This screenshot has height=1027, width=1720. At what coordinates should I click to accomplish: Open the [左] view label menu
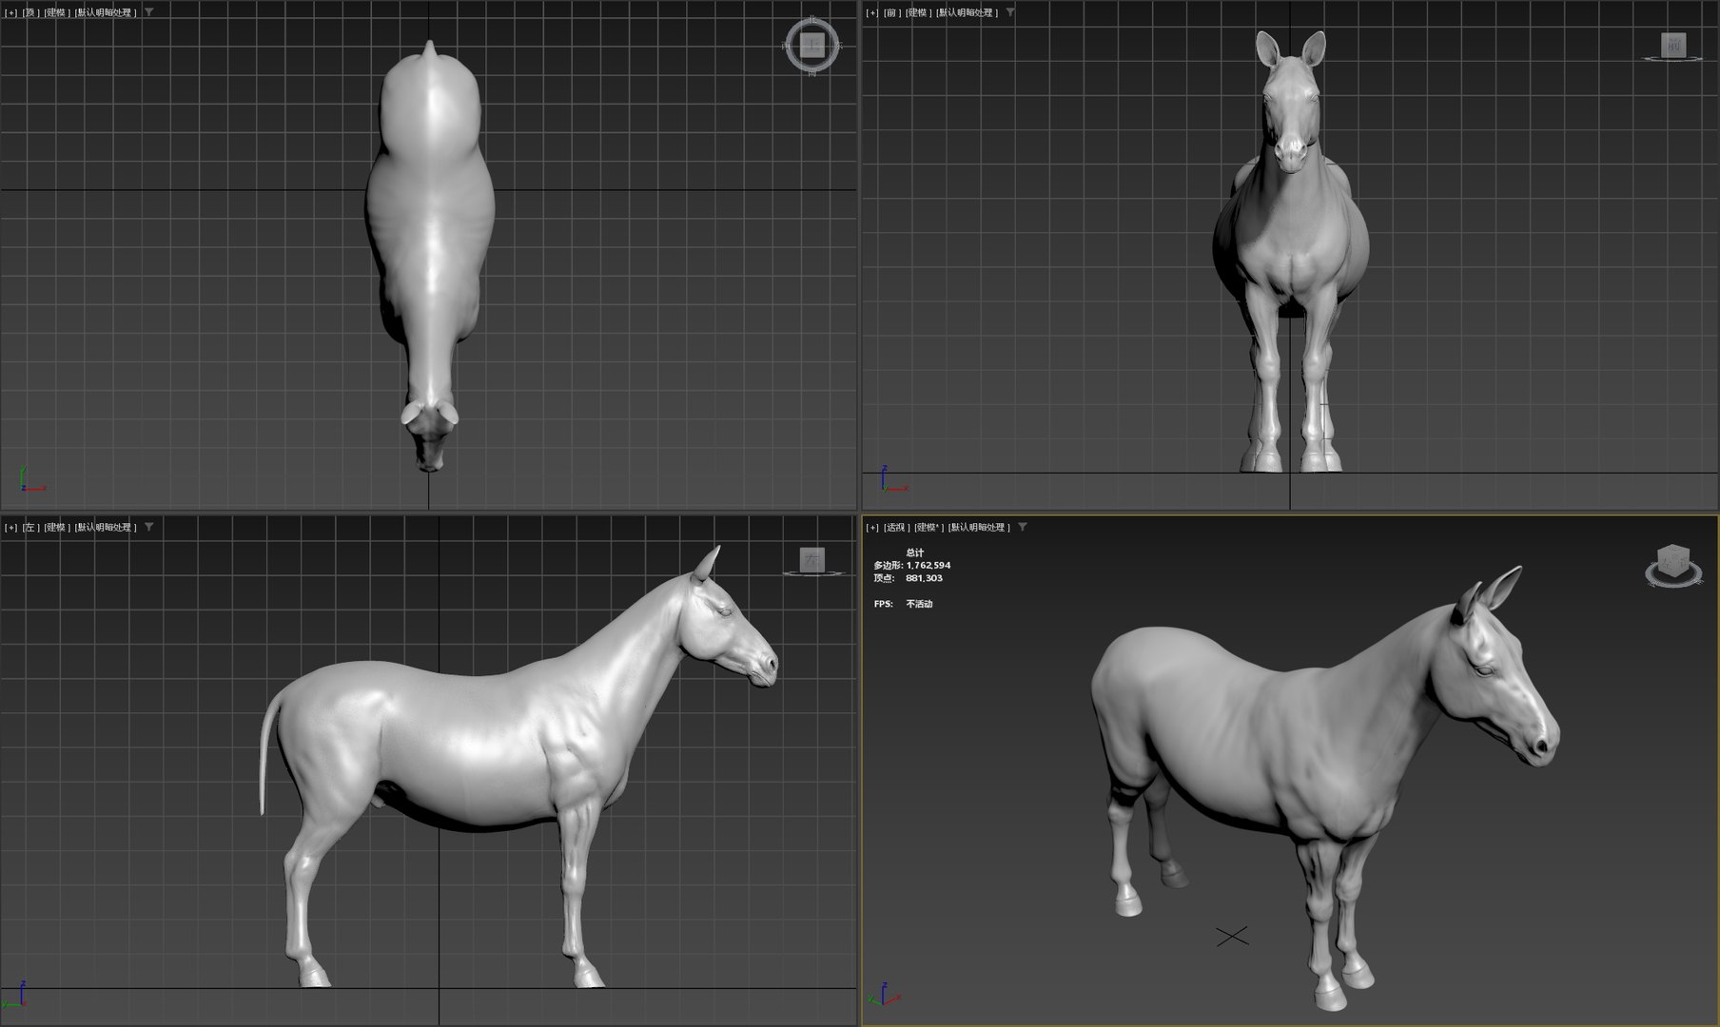pyautogui.click(x=30, y=527)
